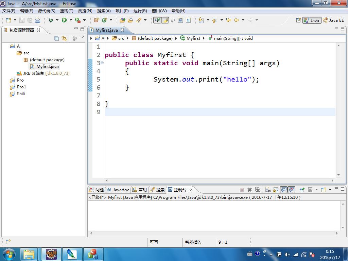This screenshot has width=348, height=261.
Task: Switch to the Javadoc tab
Action: 118,190
